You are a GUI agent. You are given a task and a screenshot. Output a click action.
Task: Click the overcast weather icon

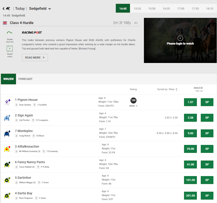[10, 33]
